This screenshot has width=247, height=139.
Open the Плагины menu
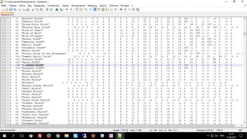click(113, 5)
